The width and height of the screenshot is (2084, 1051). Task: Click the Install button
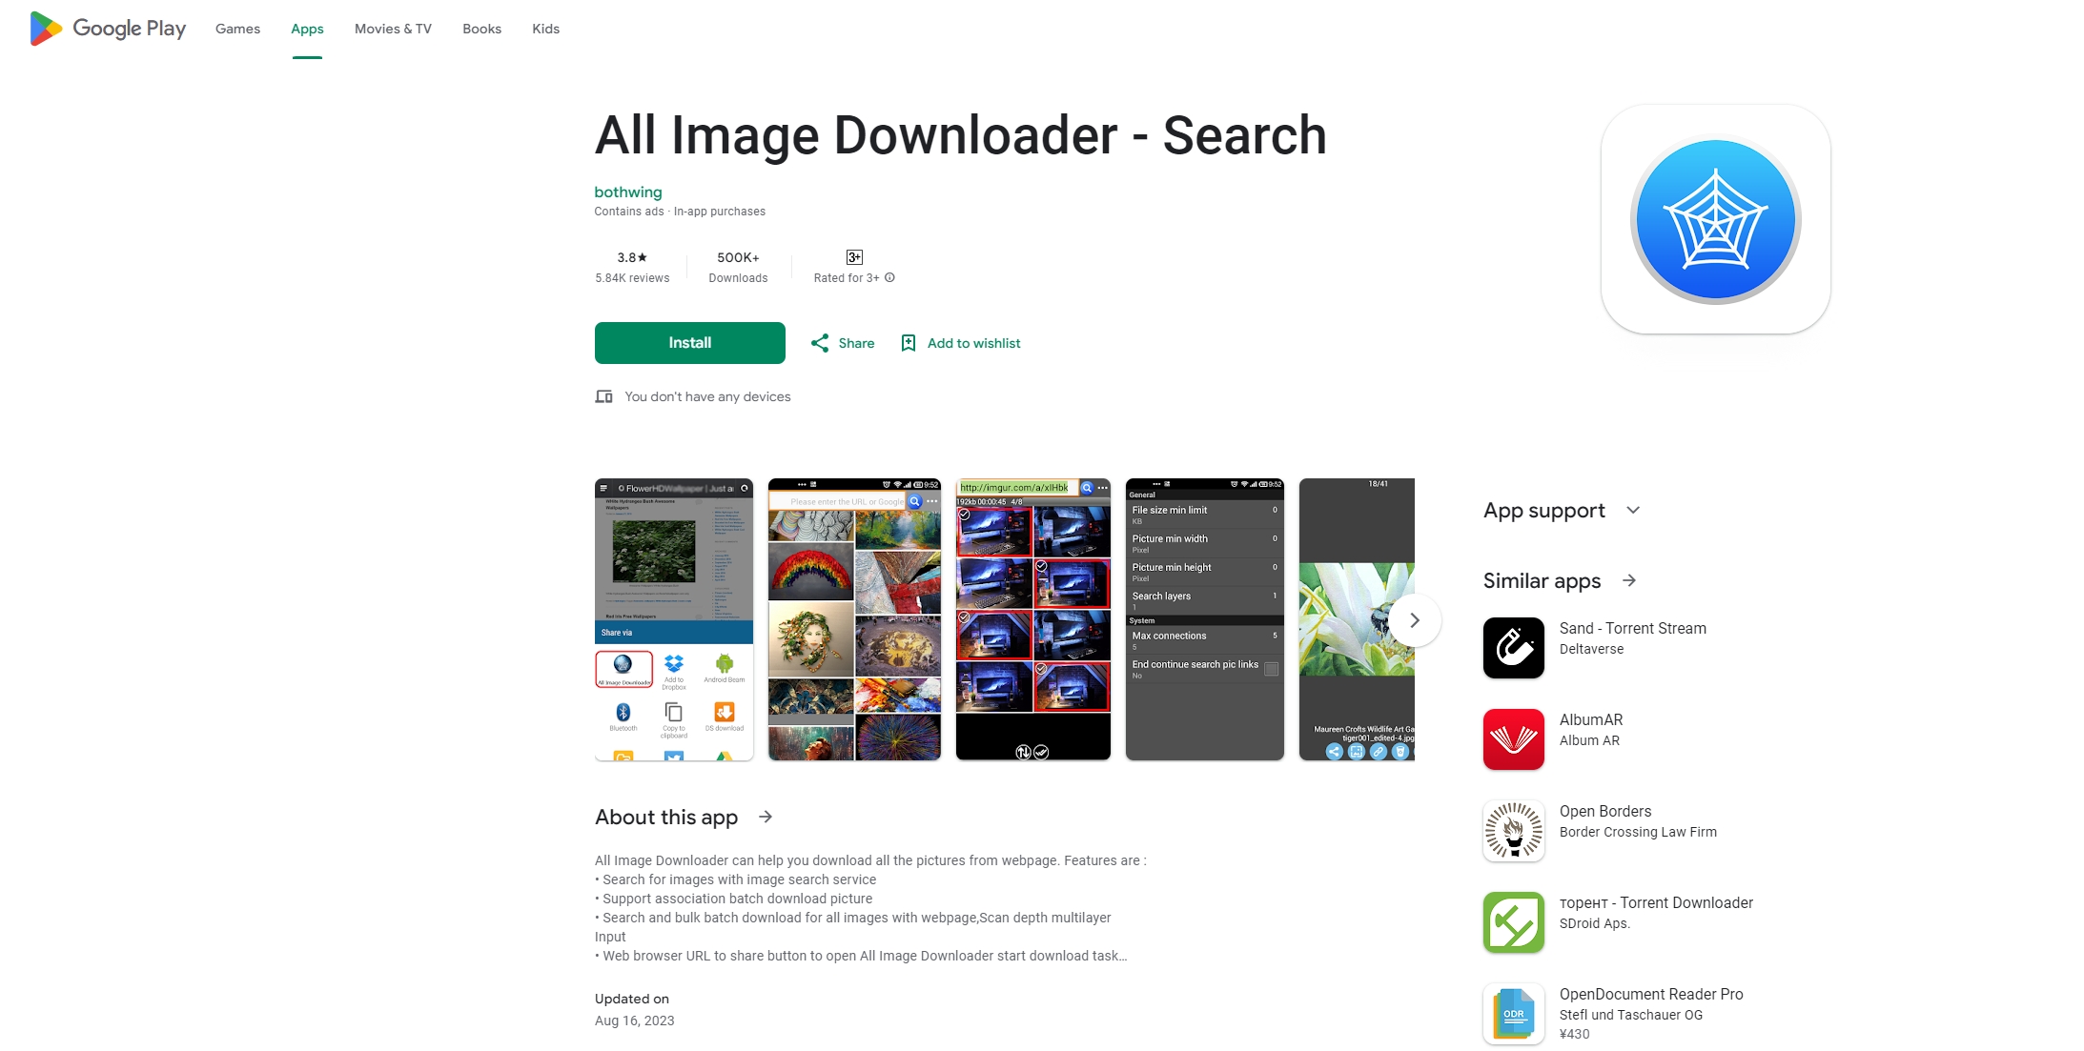point(690,342)
